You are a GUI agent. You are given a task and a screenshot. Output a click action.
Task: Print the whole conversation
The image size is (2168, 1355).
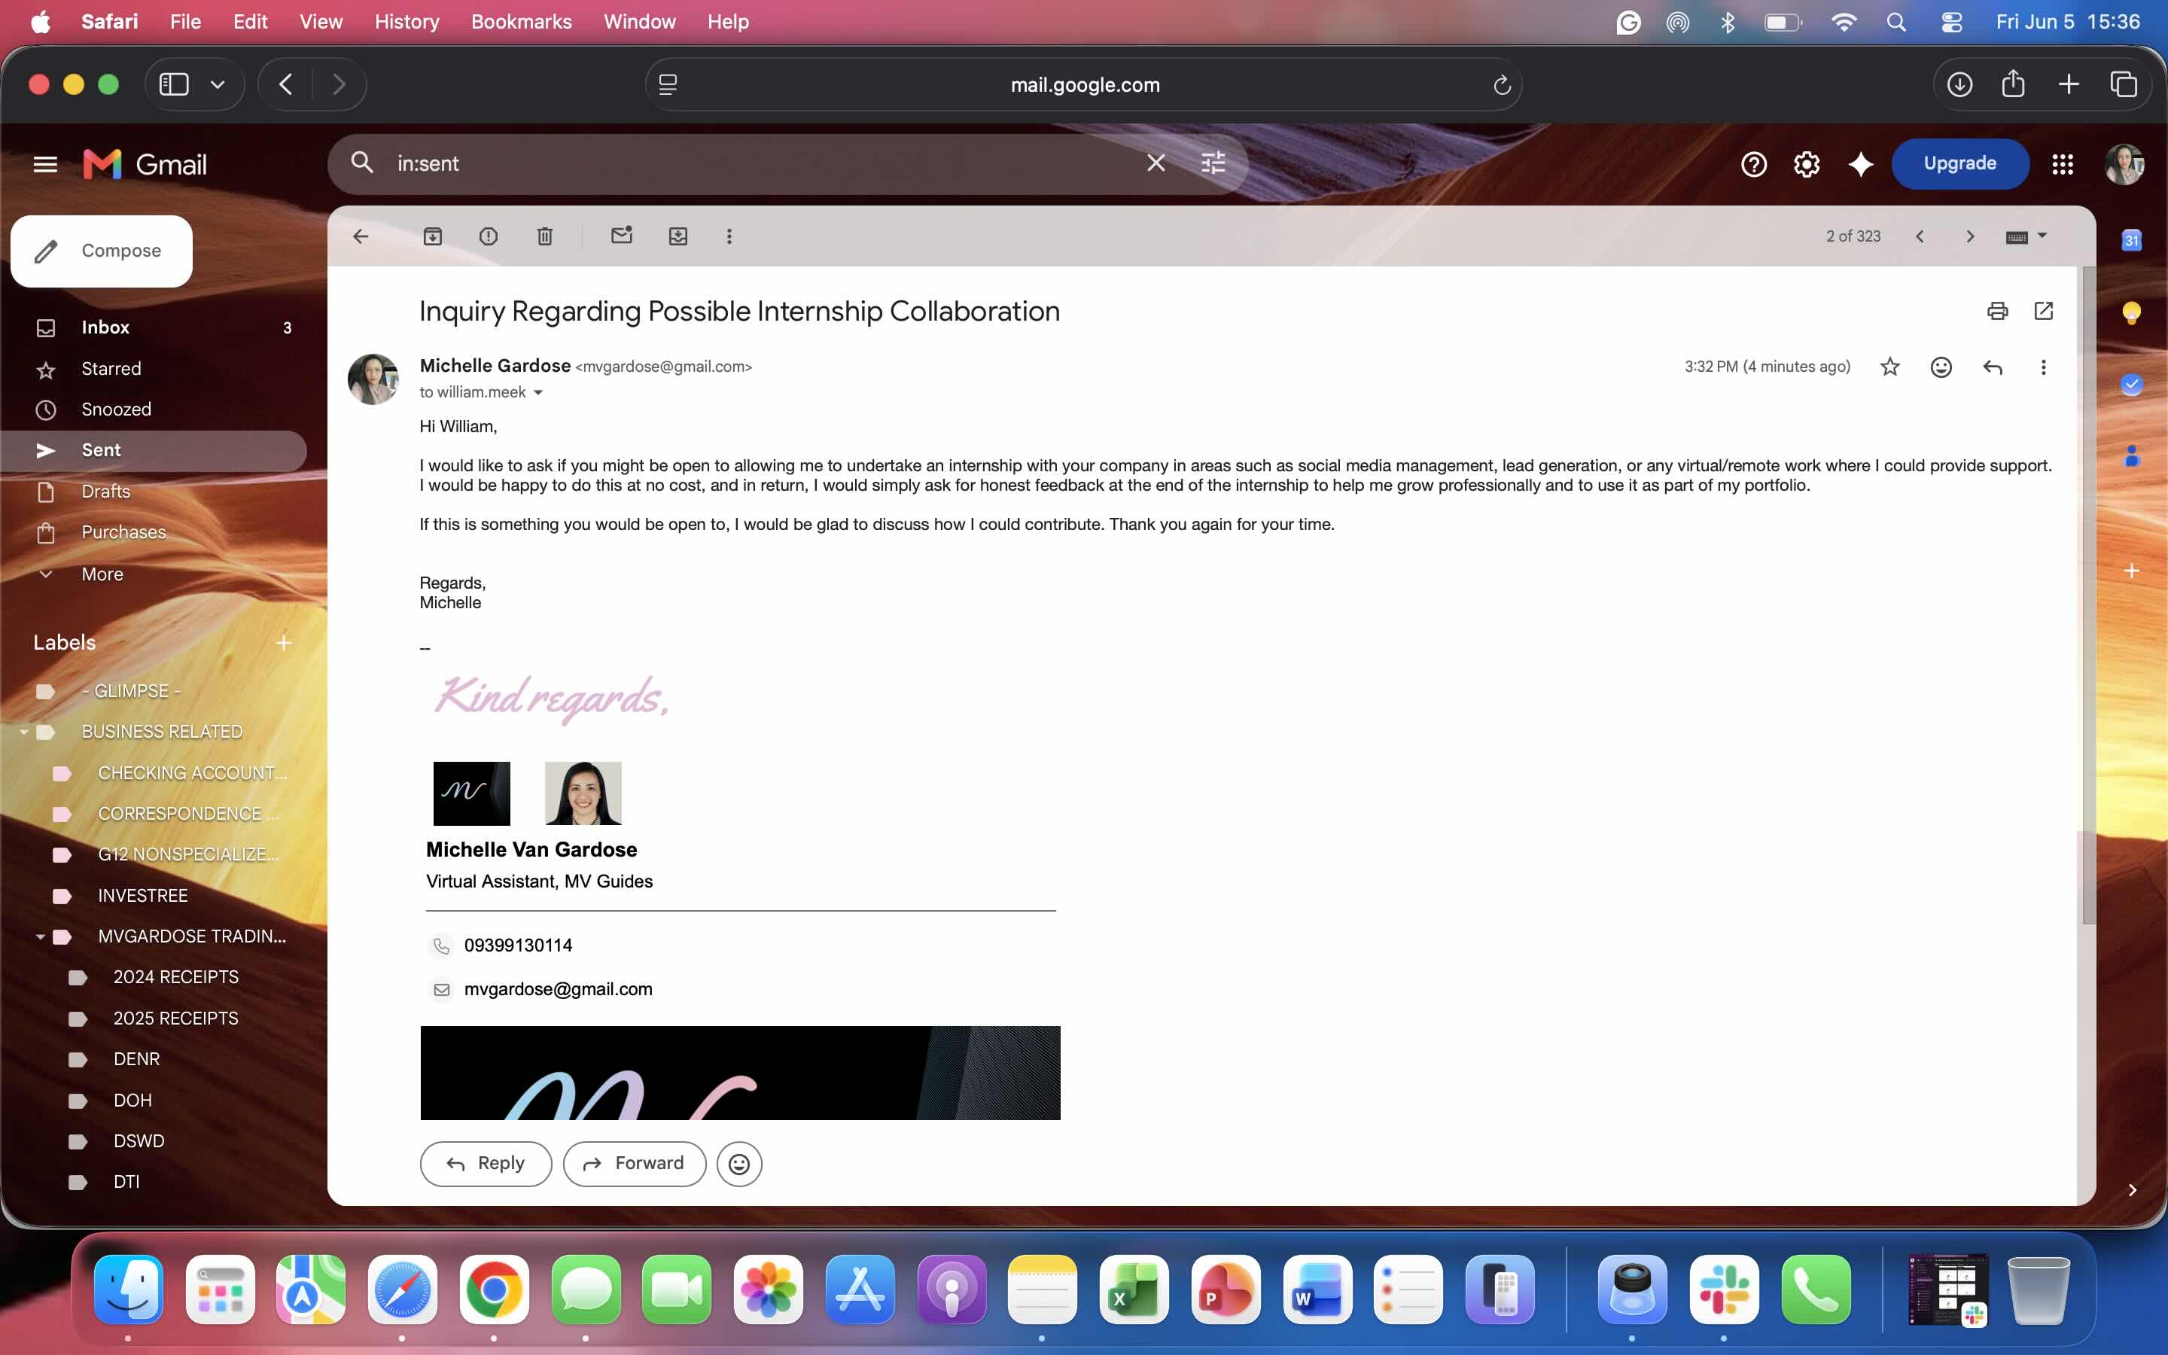pos(1998,311)
